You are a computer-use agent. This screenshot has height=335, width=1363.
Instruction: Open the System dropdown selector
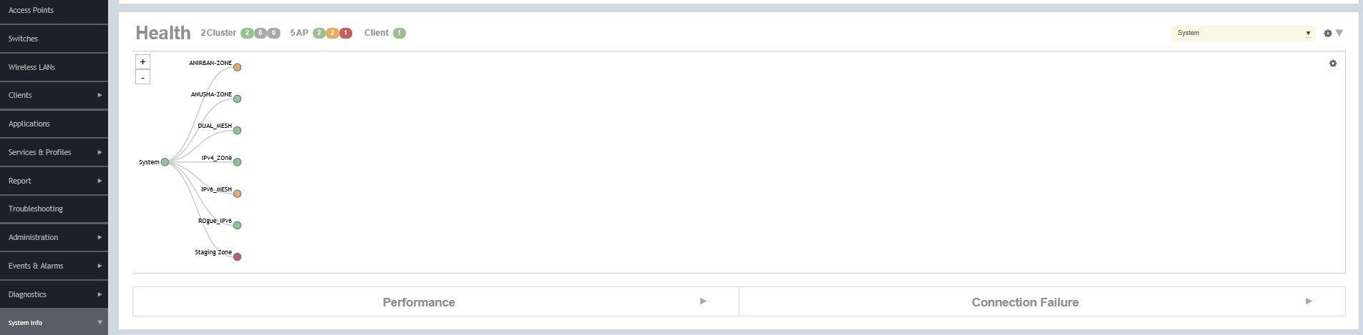[1243, 33]
